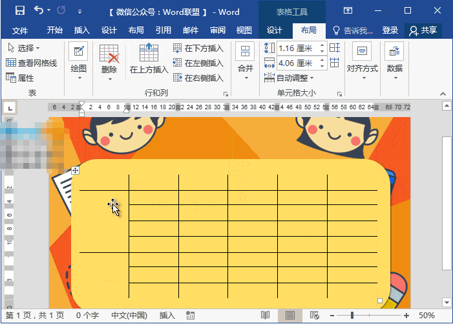Click the vertical scrollbar down arrow
This screenshot has height=324, width=453.
447,303
